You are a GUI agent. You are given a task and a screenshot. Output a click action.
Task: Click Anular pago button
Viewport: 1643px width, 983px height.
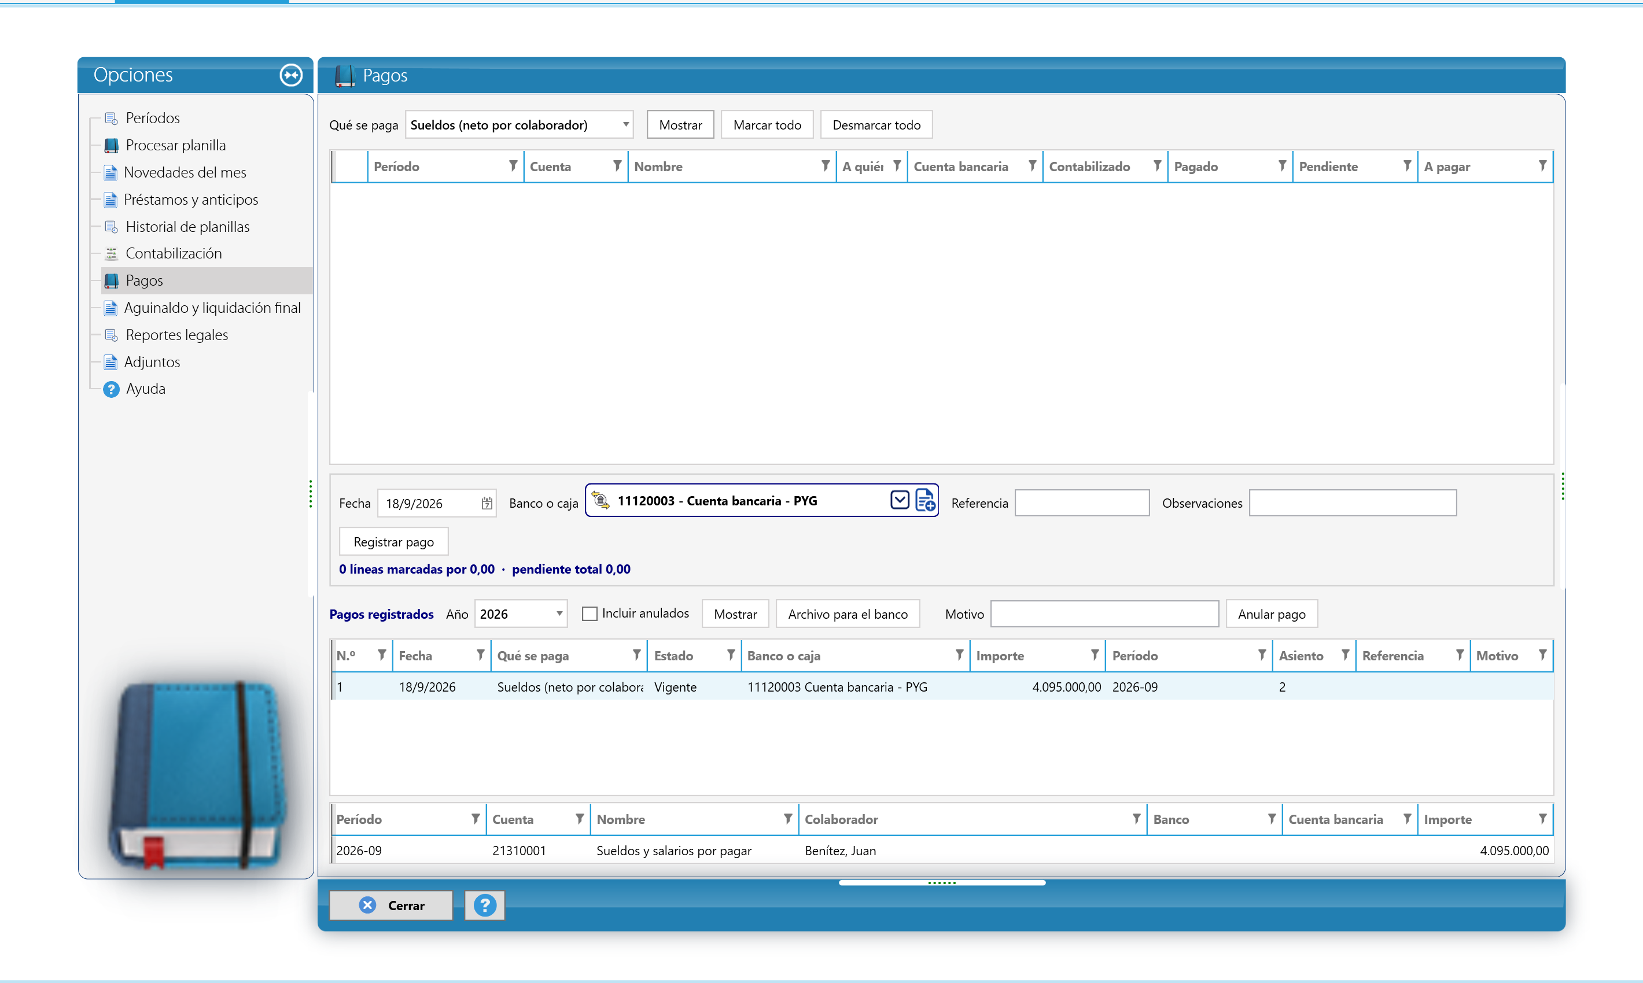pos(1272,614)
